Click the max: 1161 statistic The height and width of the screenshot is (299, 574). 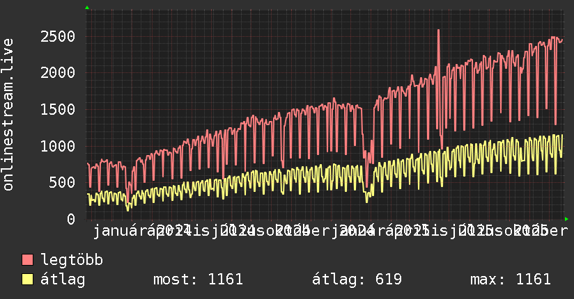click(510, 280)
